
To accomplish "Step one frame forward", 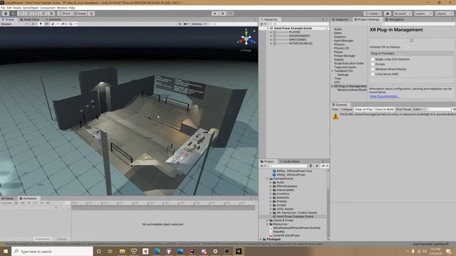I will pos(230,14).
